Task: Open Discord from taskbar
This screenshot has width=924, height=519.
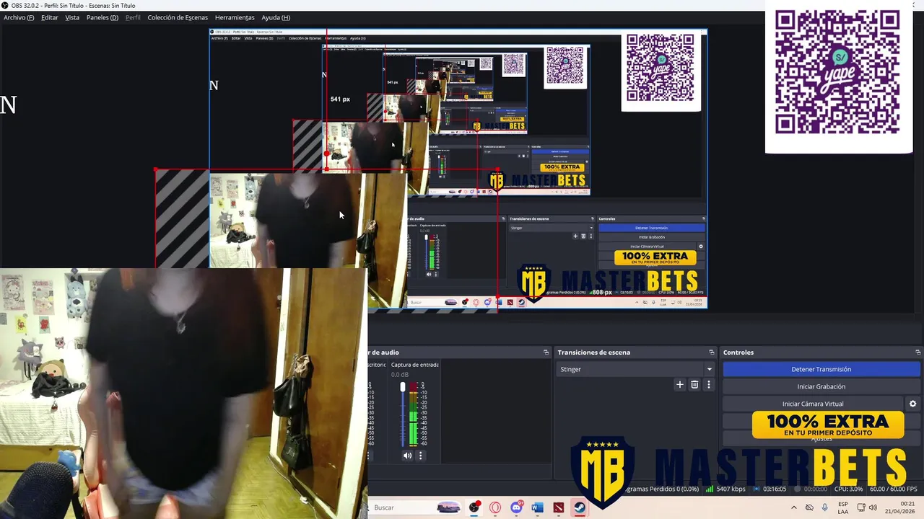Action: coord(516,507)
